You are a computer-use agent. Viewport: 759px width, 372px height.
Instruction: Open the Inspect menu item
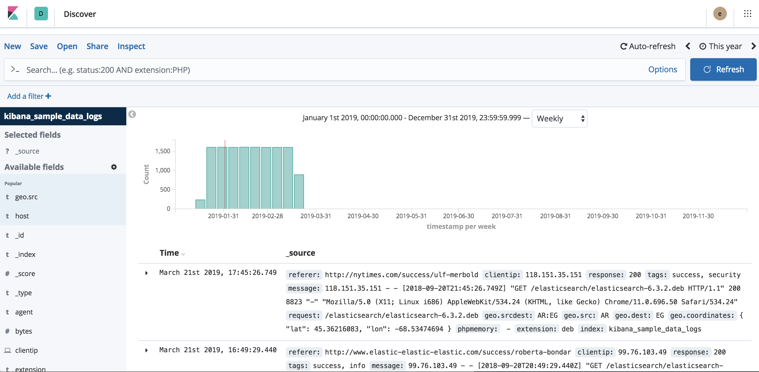point(131,46)
